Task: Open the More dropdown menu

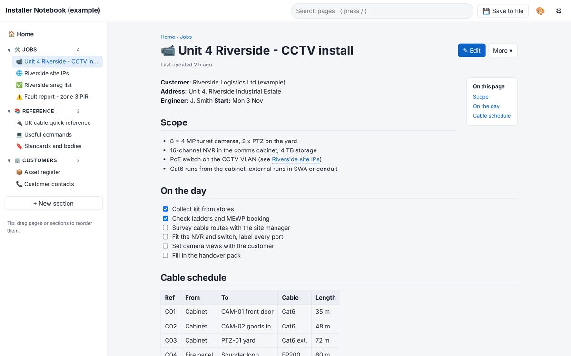Action: coord(502,51)
